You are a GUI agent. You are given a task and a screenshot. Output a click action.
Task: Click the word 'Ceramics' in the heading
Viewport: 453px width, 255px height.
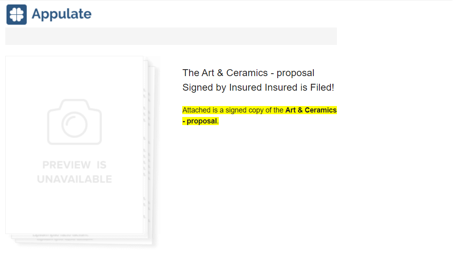click(x=247, y=73)
